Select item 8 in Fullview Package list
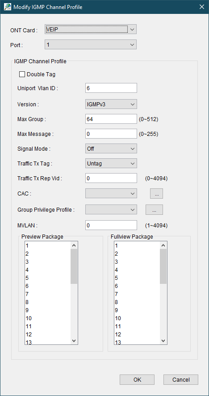This screenshot has width=209, height=396. [137, 302]
